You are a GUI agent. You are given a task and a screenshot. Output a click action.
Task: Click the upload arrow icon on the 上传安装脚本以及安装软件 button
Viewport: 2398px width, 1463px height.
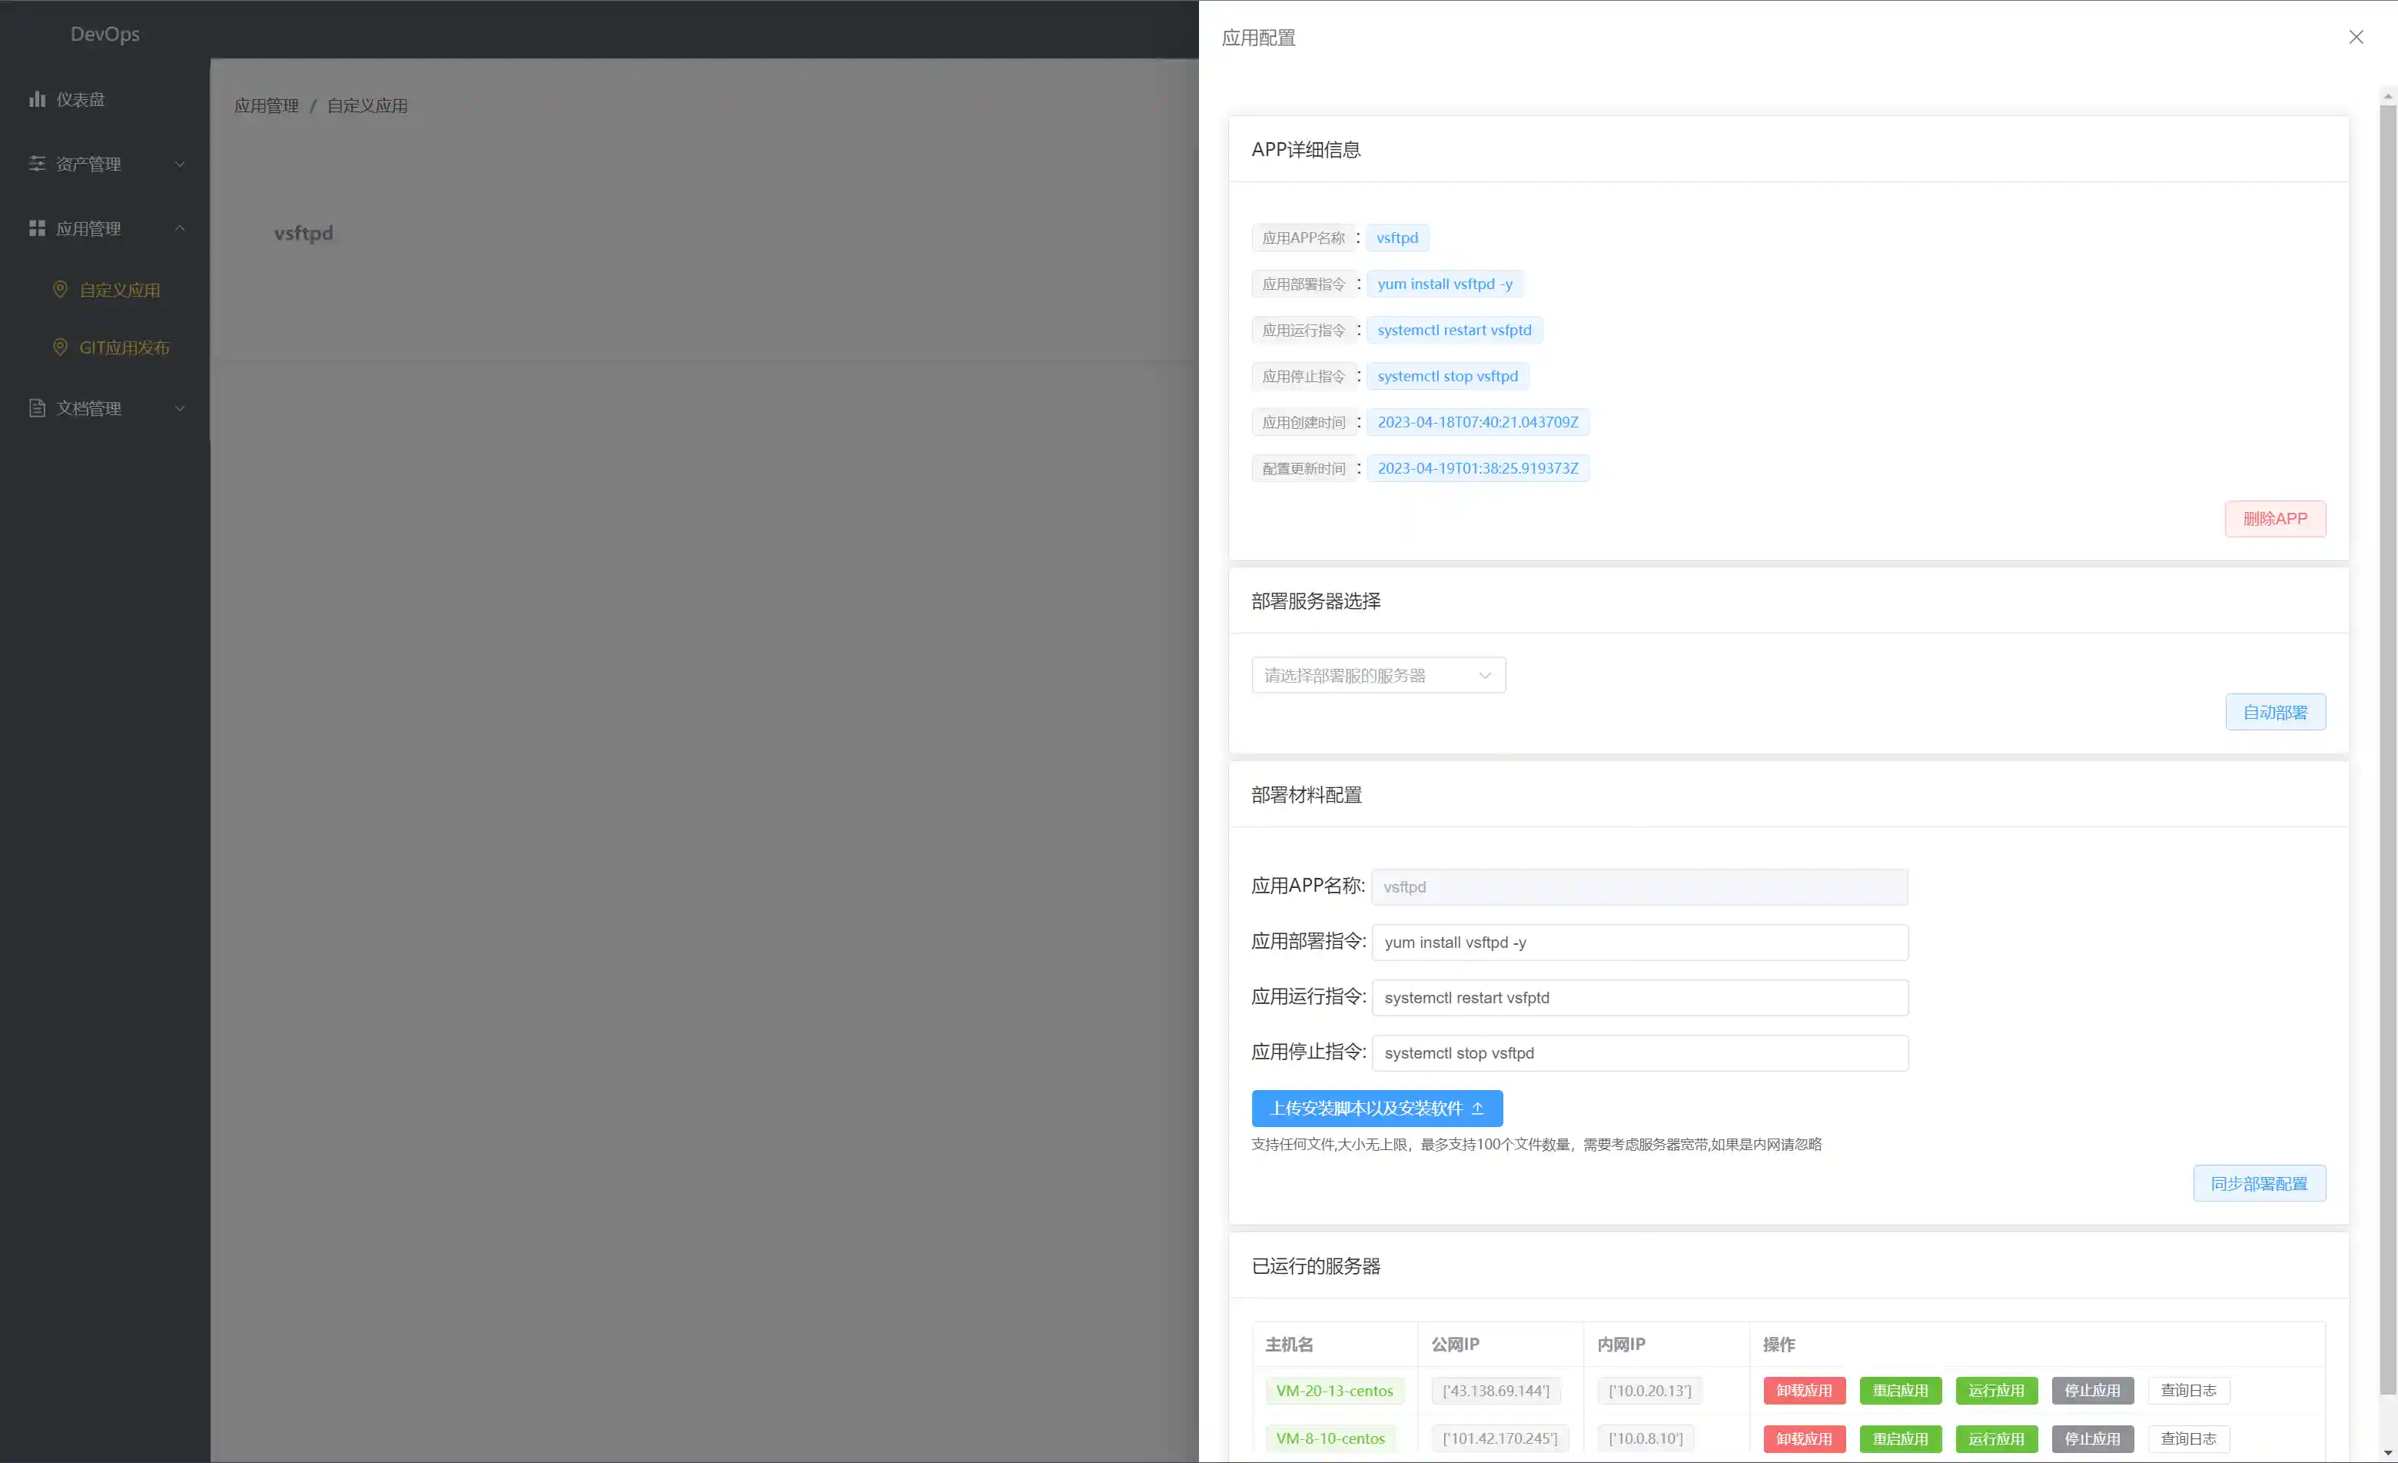pos(1477,1108)
